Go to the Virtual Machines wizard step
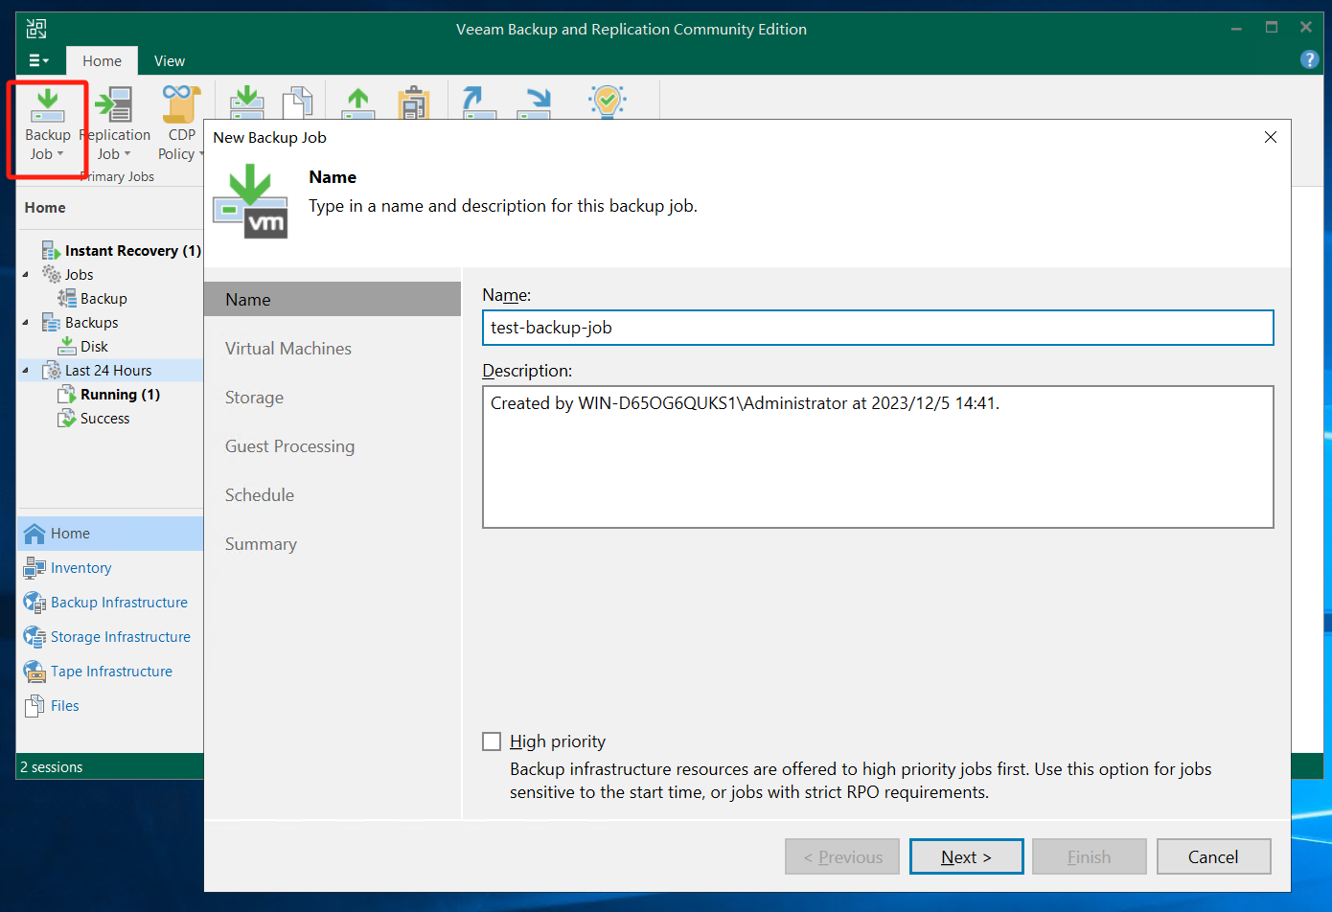This screenshot has width=1332, height=912. coord(288,349)
